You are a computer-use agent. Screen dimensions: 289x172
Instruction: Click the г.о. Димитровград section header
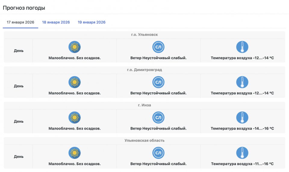pyautogui.click(x=144, y=70)
